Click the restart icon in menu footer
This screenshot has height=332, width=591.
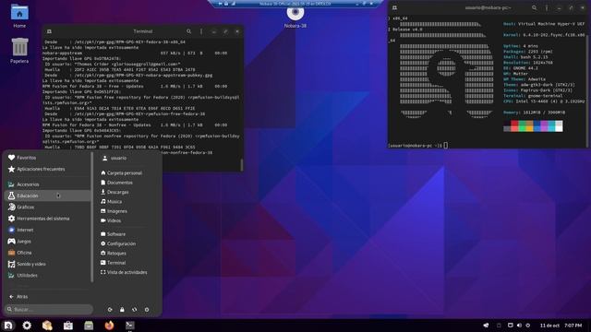(135, 310)
